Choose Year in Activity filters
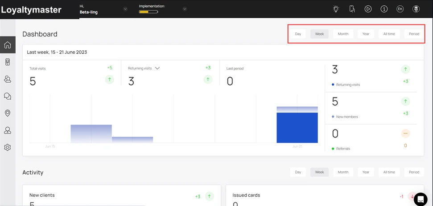The image size is (433, 206). pyautogui.click(x=366, y=172)
